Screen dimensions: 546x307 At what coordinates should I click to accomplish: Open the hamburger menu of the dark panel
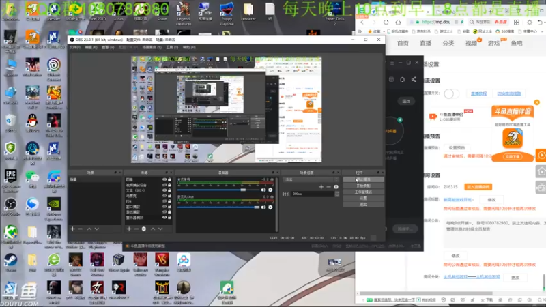392,63
